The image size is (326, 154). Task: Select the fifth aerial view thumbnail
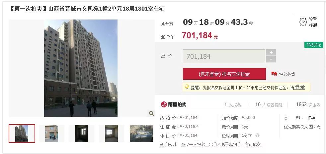point(141,133)
